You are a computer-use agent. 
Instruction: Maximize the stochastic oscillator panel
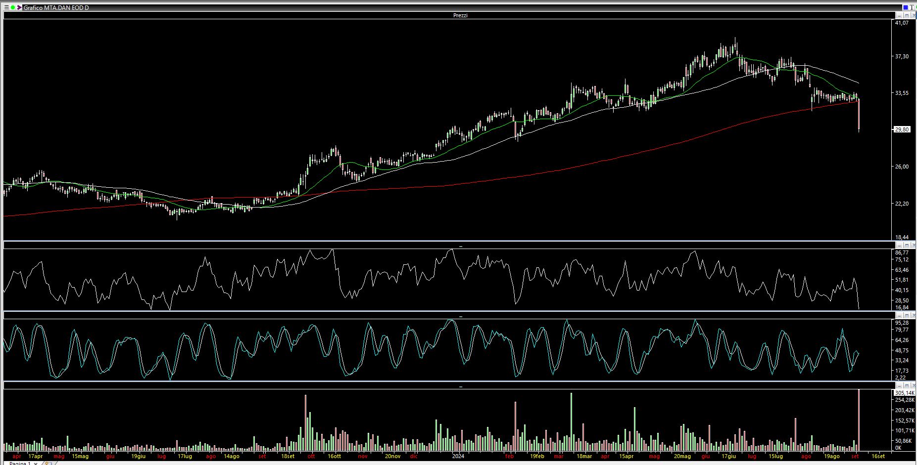[906, 315]
